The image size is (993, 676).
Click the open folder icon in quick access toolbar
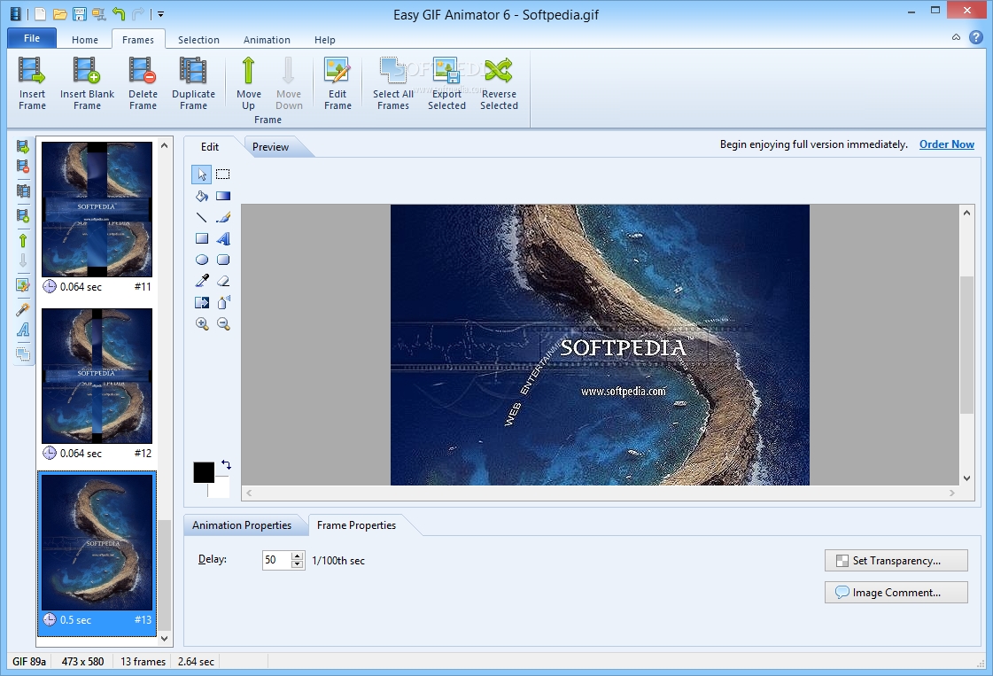(59, 13)
